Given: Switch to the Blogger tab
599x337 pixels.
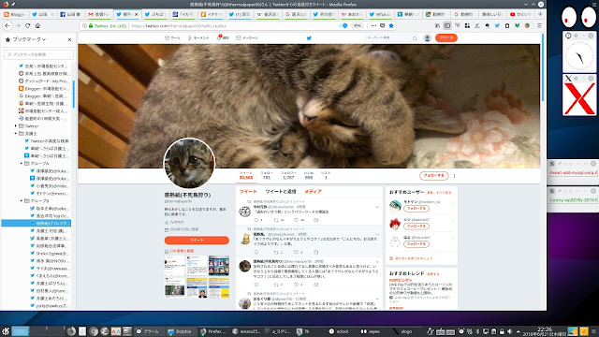Looking at the screenshot, I should (15, 14).
